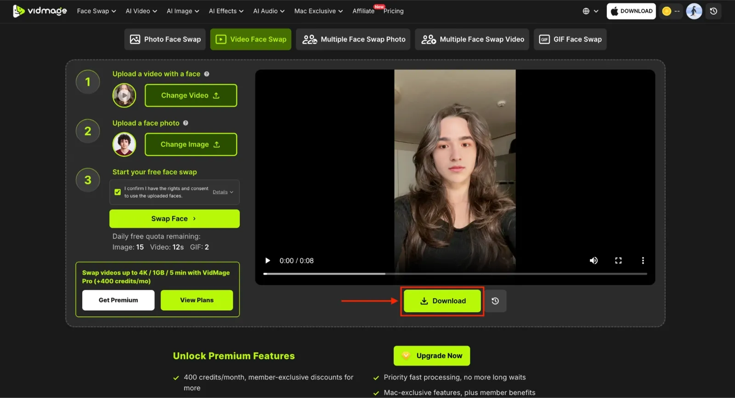Click Get Premium
Image resolution: width=735 pixels, height=398 pixels.
(x=118, y=300)
